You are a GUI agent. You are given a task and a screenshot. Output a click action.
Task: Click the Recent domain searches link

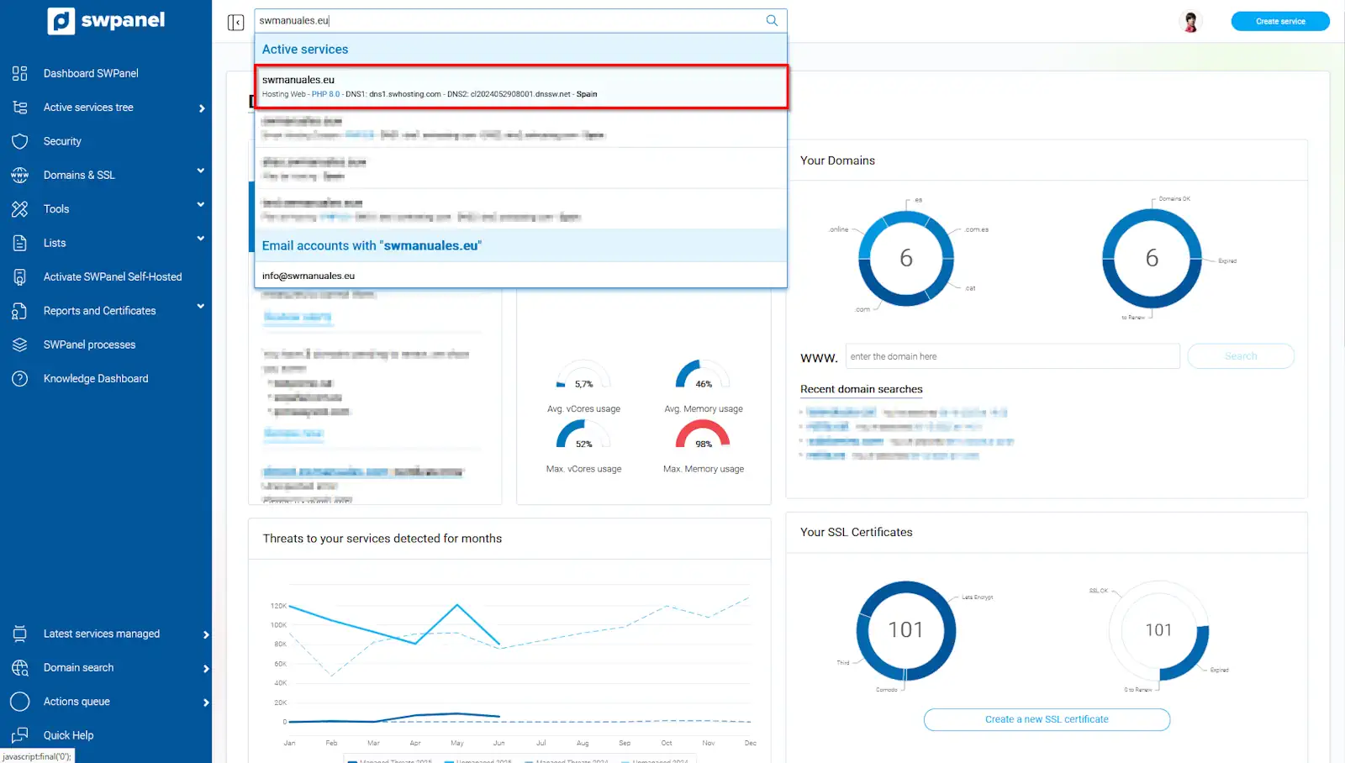coord(861,389)
